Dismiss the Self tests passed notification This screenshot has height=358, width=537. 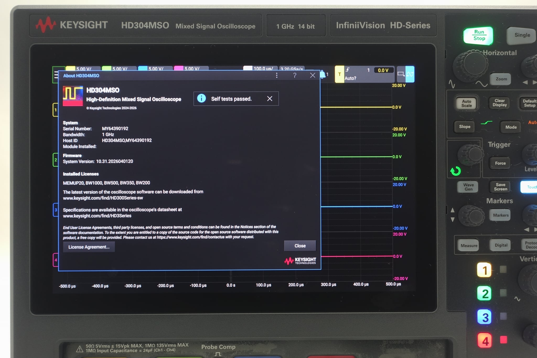coord(270,99)
